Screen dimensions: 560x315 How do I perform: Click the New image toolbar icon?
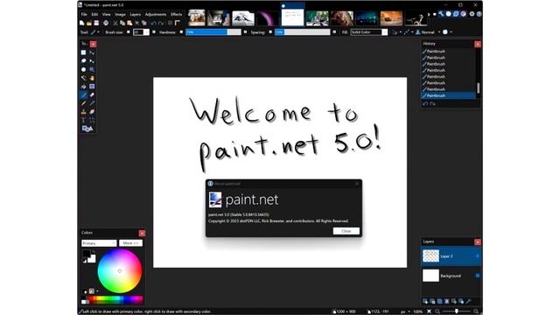(82, 23)
